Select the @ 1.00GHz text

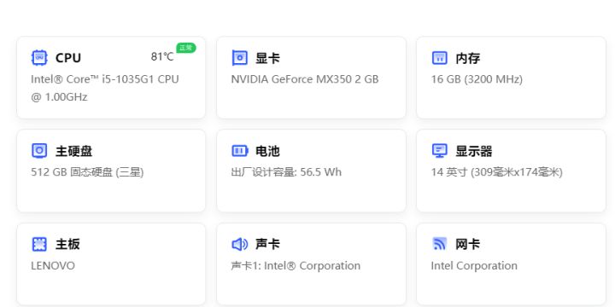[x=59, y=97]
